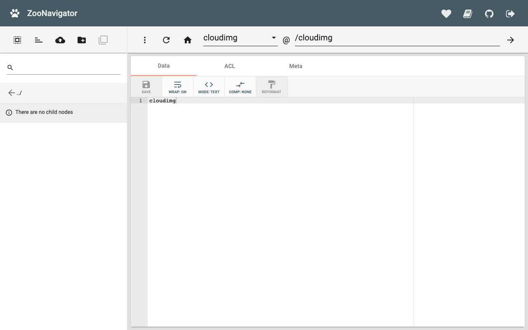Click the cloud upload import icon
The image size is (528, 330).
point(60,40)
